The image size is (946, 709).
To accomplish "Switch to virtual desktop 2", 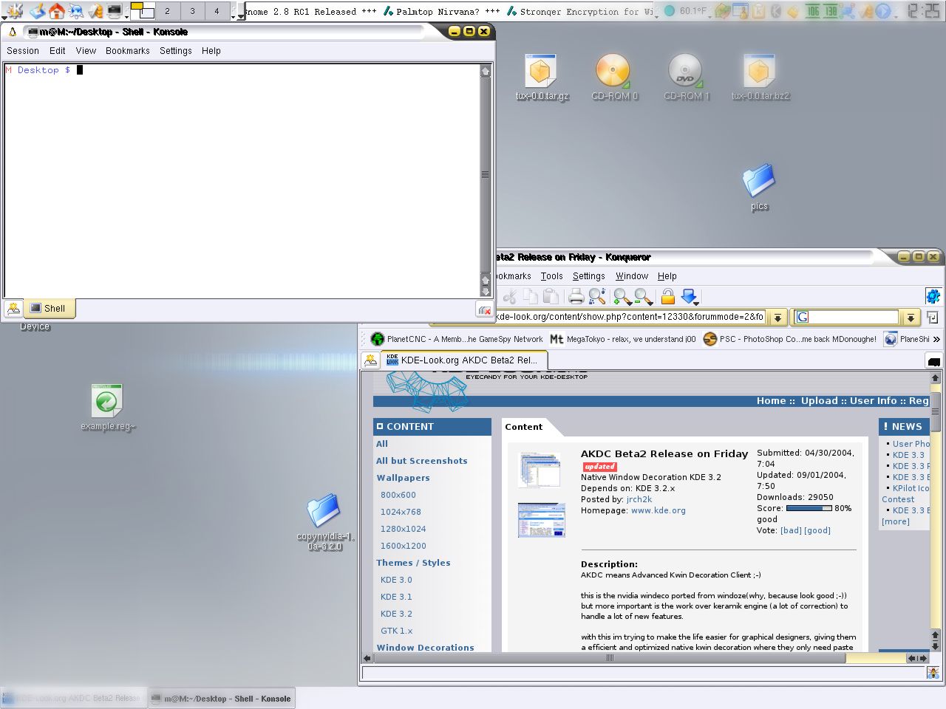I will [167, 11].
